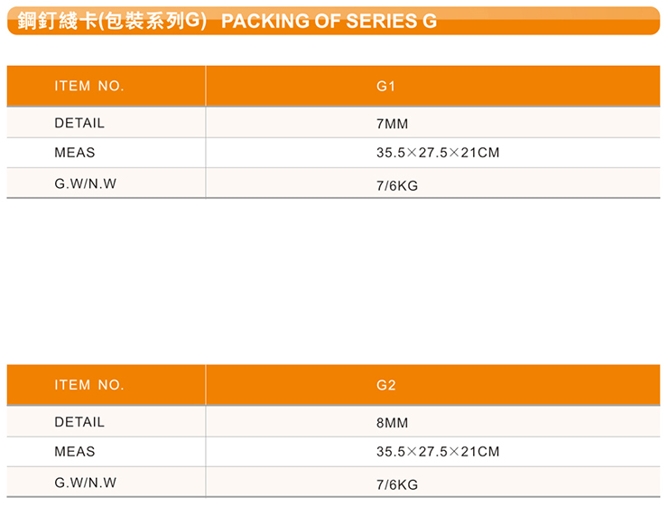Click the "PACKING OF SERIES G" English title

coord(329,21)
